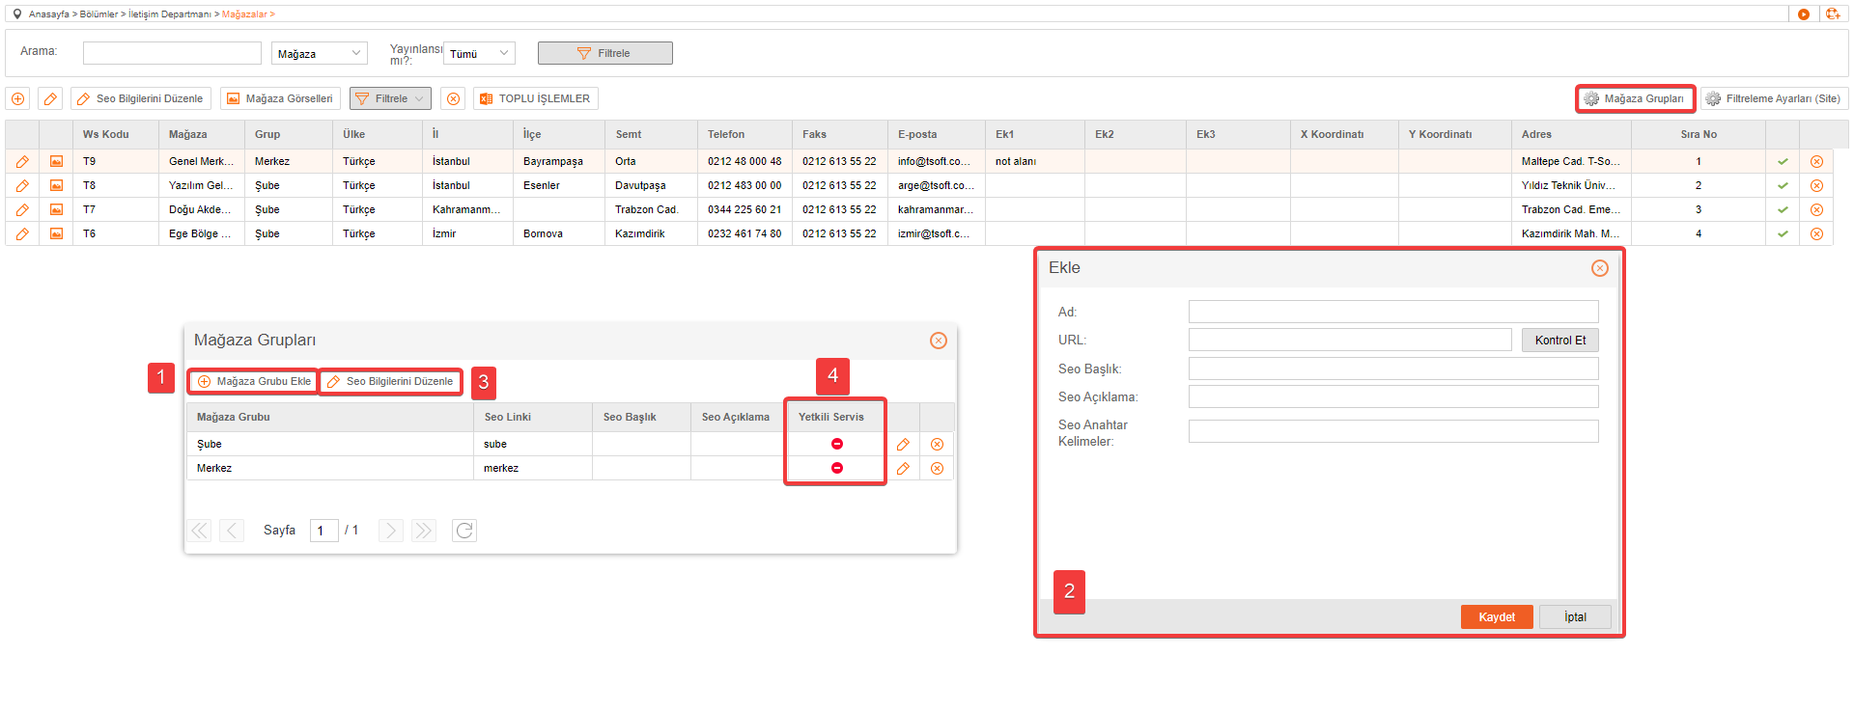Open Seo Bilgilerini Düzenle in main toolbar
This screenshot has height=710, width=1854.
tap(140, 98)
